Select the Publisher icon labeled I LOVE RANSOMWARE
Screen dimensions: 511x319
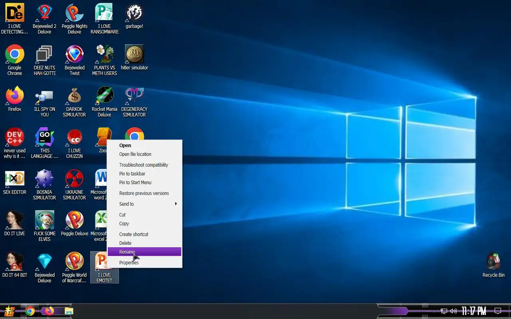pos(104,18)
